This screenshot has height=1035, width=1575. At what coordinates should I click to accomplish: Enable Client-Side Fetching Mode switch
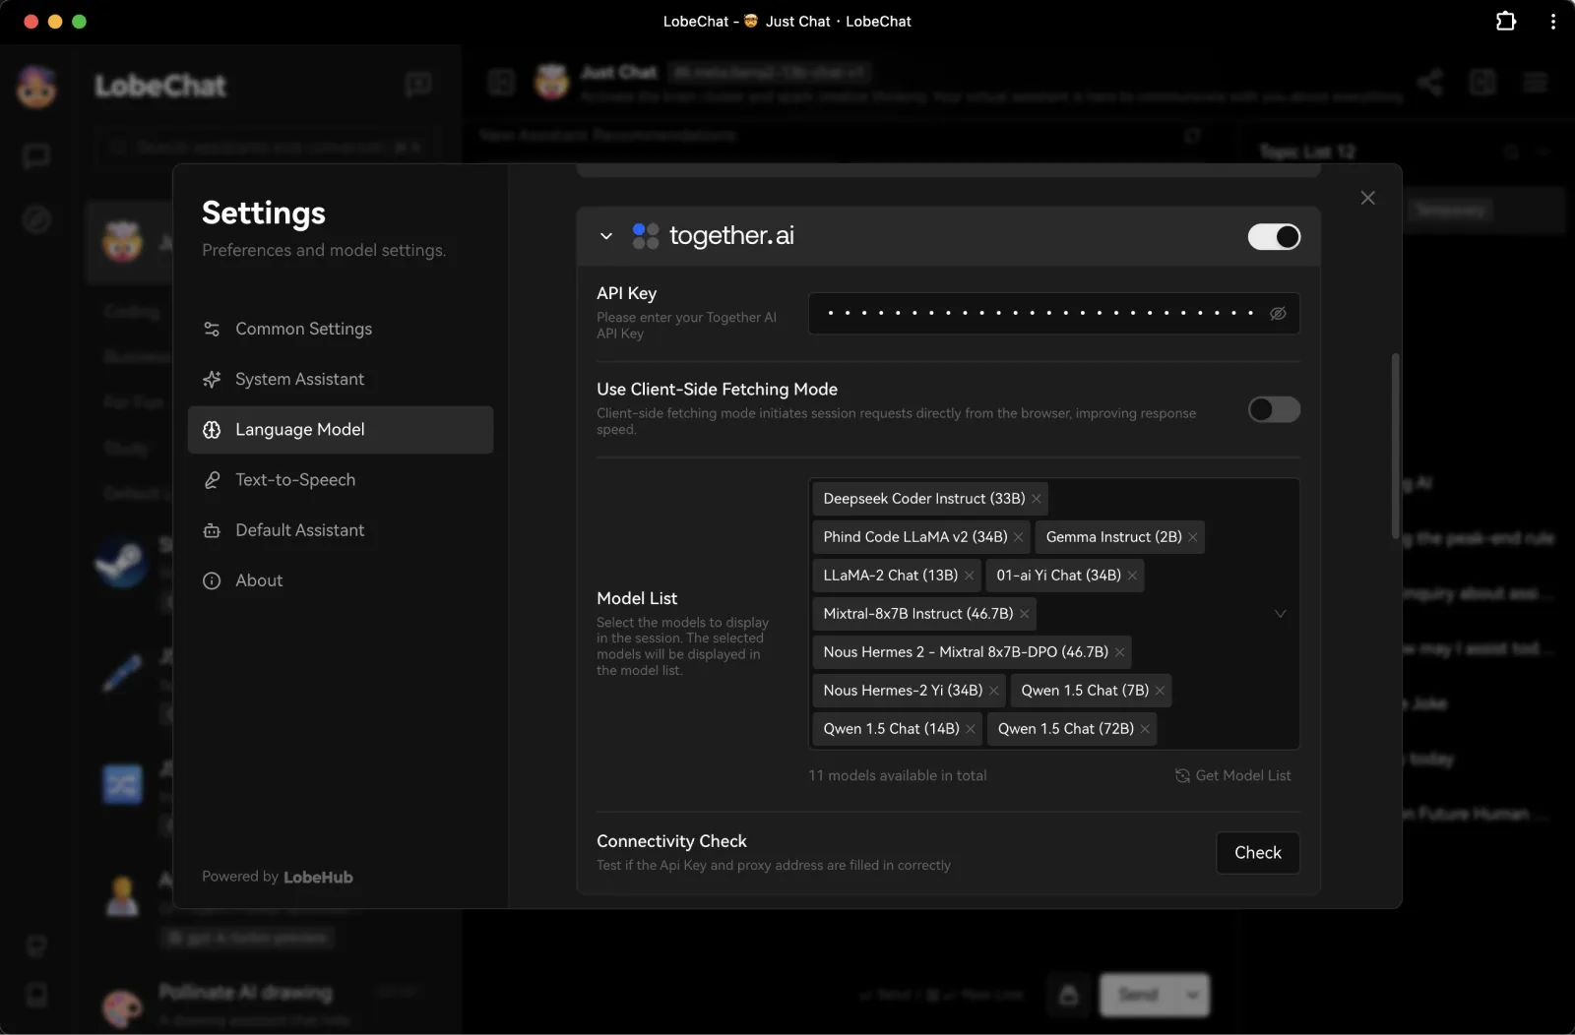click(1274, 409)
